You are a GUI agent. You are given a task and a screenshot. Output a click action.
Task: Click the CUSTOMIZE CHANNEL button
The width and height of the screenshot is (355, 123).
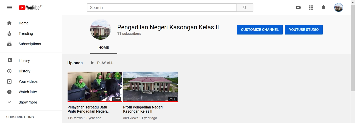click(260, 30)
